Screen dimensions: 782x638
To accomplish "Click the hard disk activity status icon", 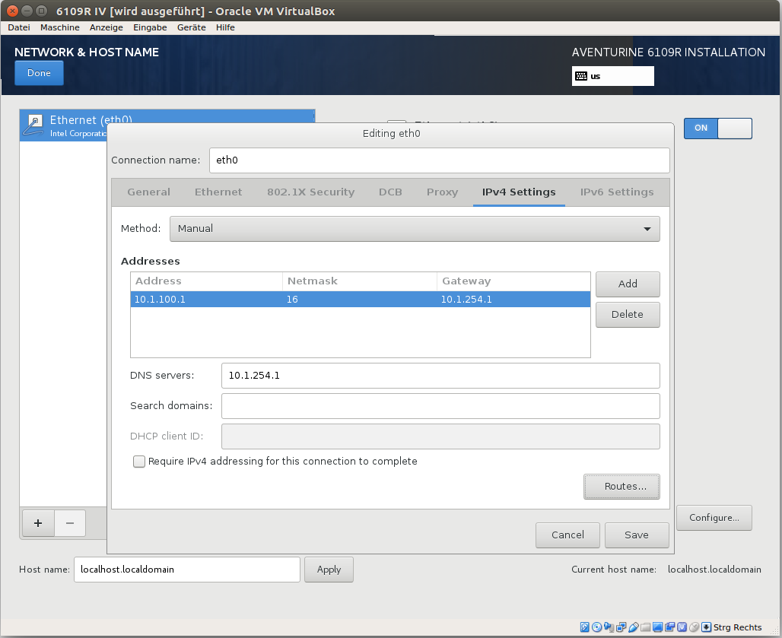I will pyautogui.click(x=584, y=627).
